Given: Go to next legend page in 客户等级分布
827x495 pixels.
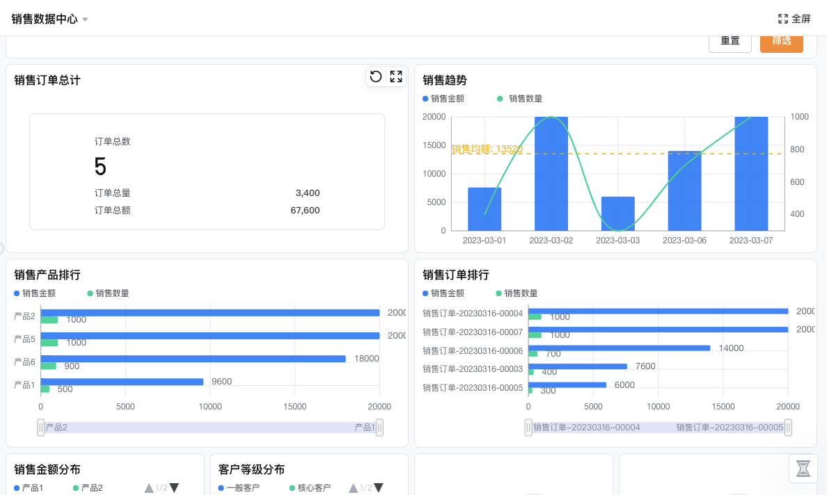Looking at the screenshot, I should coord(378,488).
